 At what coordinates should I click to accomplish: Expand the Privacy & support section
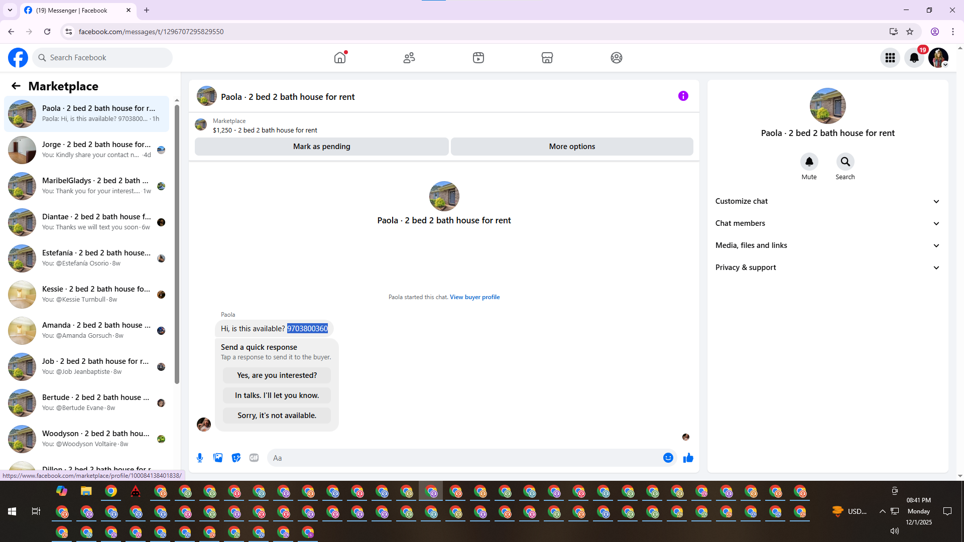tap(828, 267)
